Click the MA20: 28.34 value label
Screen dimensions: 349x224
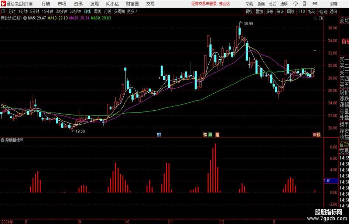pos(79,18)
